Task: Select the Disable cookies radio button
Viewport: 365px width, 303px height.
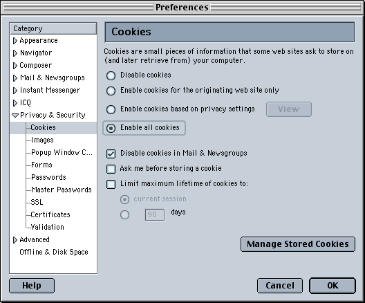Action: (x=111, y=75)
